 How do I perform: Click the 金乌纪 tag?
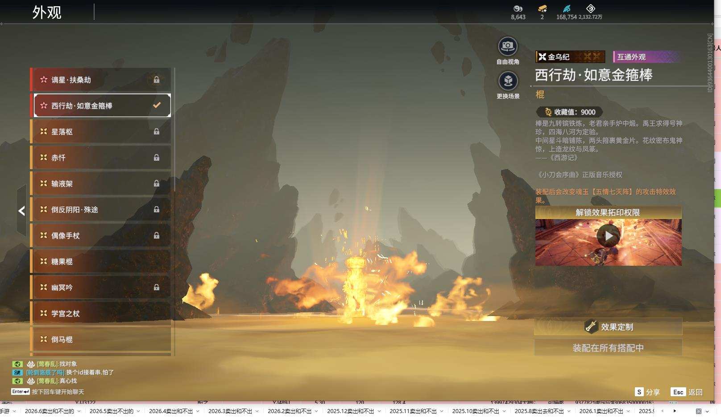coord(570,57)
